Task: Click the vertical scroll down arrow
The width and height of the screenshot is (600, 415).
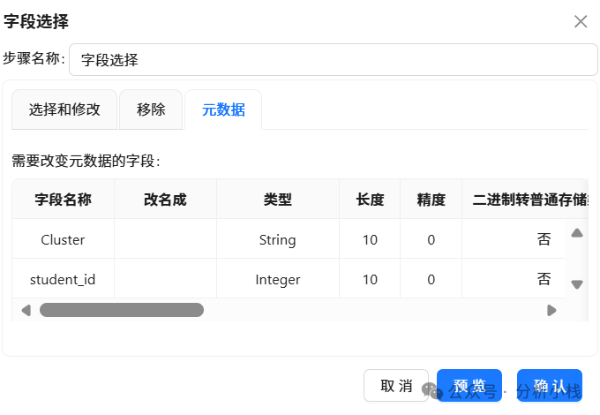Action: pyautogui.click(x=577, y=284)
